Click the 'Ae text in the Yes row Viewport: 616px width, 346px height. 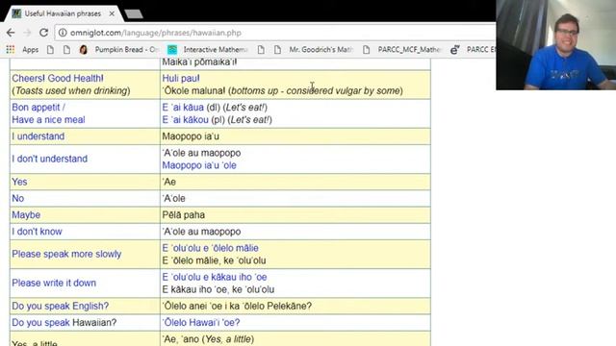pos(169,182)
